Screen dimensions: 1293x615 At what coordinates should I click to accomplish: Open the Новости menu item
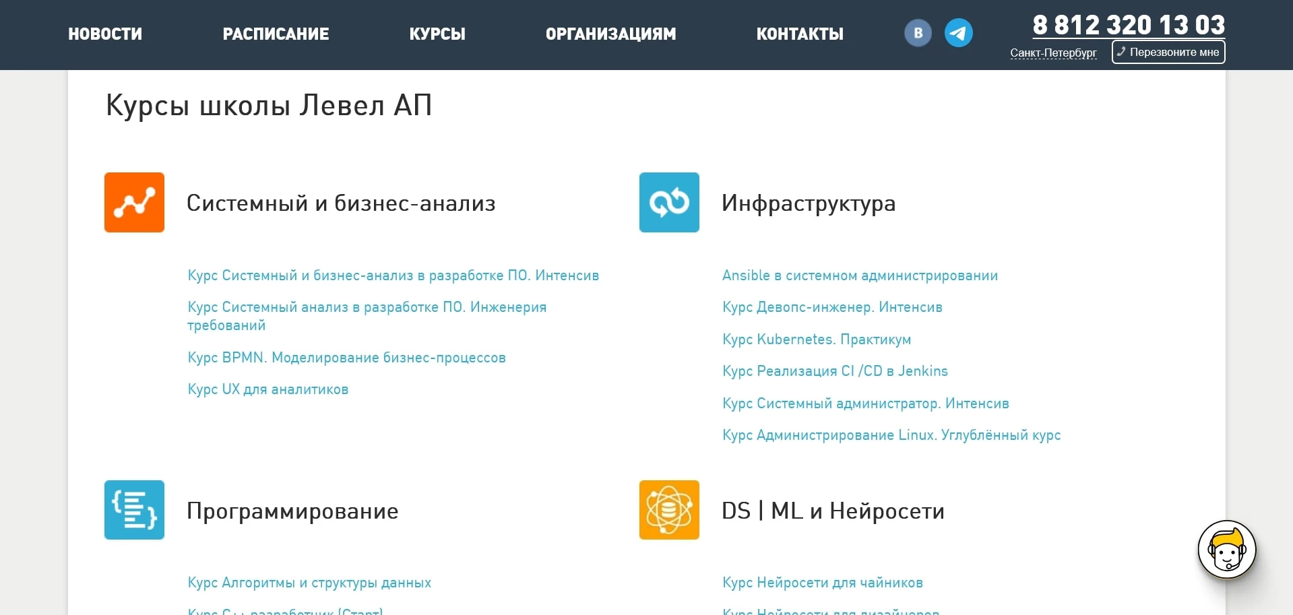[x=105, y=34]
